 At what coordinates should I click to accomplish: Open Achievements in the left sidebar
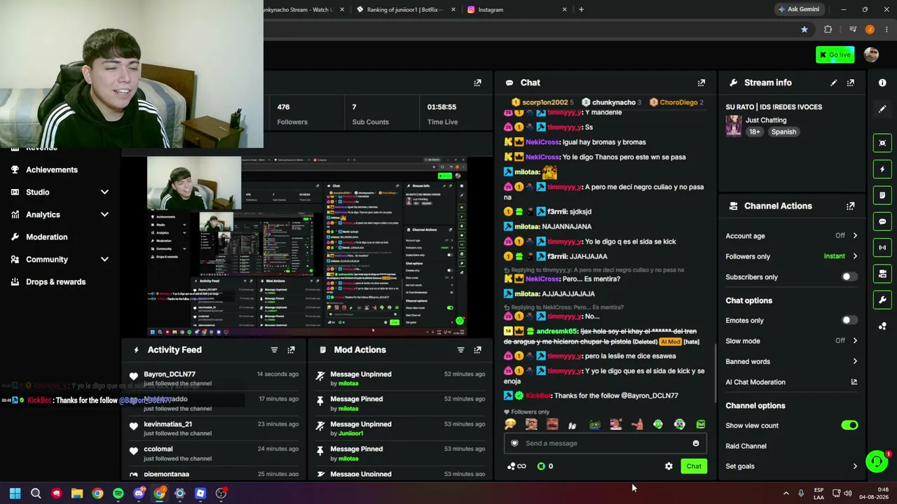coord(52,169)
